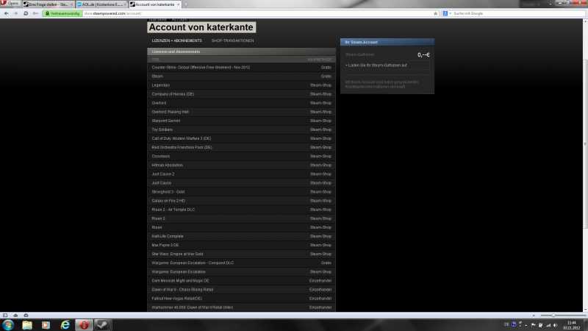Click the Opera Turbo icon in status bar
Image resolution: width=588 pixels, height=331 pixels.
coord(26,316)
